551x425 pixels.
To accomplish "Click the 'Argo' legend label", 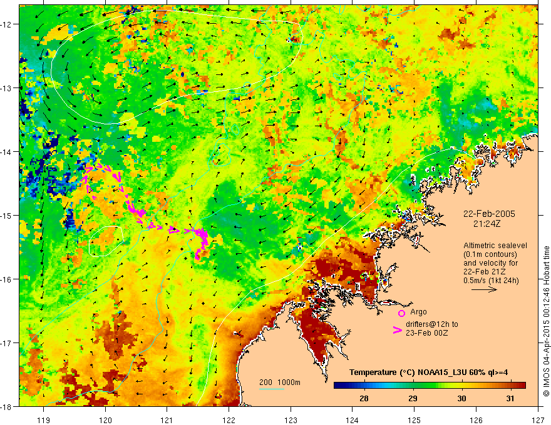I will point(418,312).
